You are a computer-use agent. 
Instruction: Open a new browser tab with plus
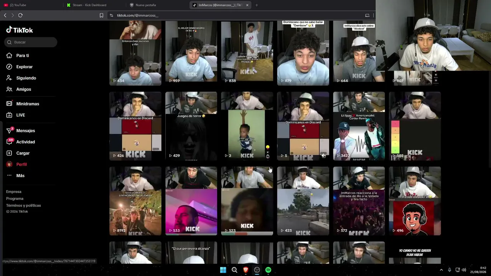(257, 5)
